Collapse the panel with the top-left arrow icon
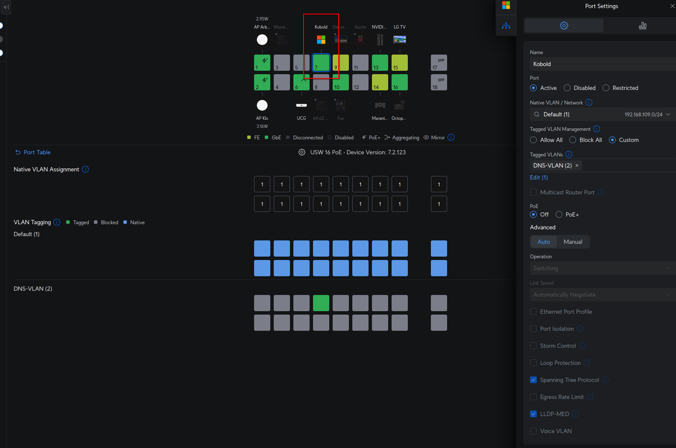Screen dimensions: 676x448 (6, 7)
